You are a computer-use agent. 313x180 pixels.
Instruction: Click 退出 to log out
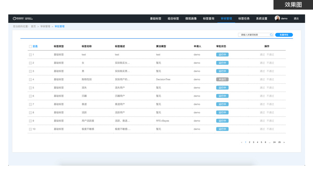tap(296, 19)
